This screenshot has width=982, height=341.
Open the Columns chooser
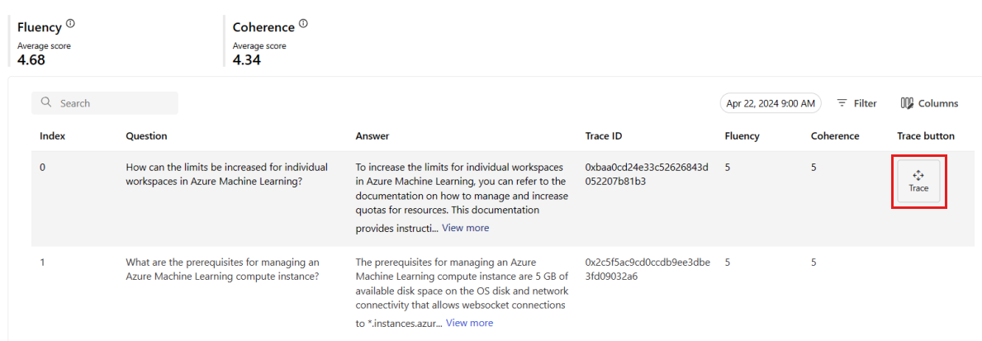pos(929,103)
